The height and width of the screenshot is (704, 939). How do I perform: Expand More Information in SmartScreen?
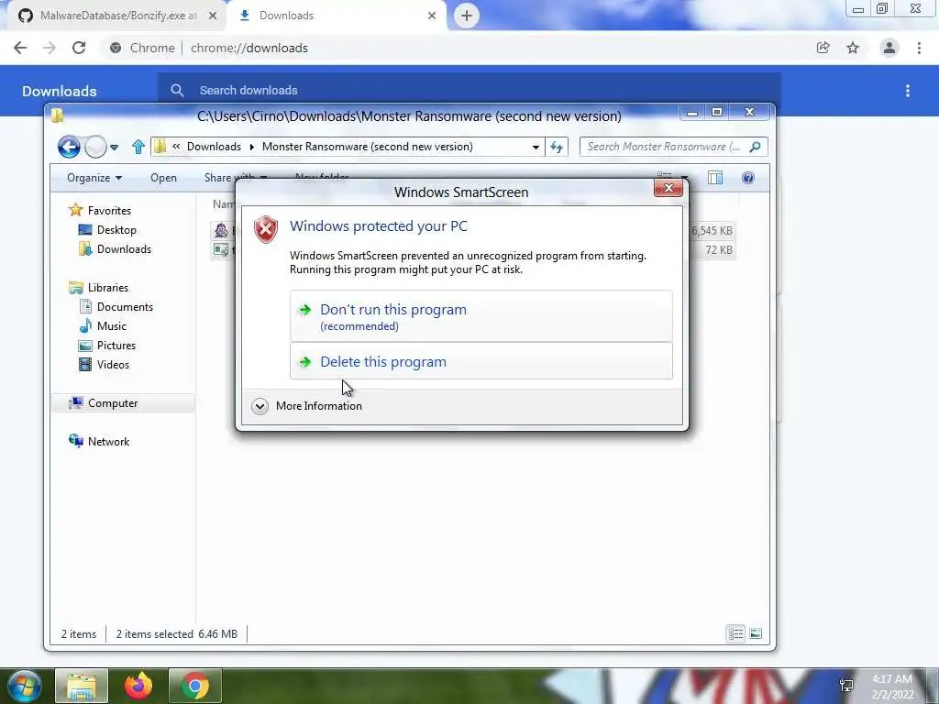point(307,406)
